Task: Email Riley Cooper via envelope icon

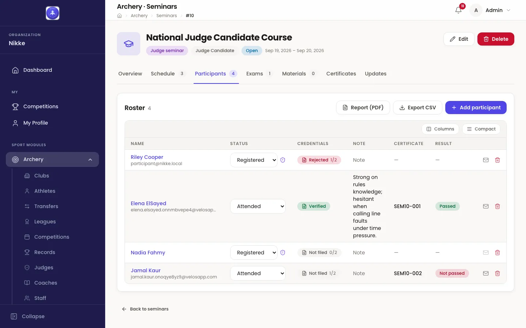Action: point(486,160)
